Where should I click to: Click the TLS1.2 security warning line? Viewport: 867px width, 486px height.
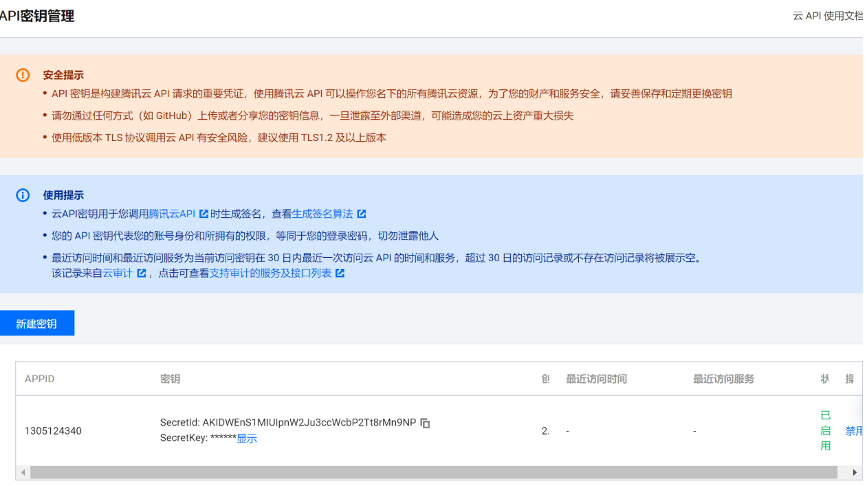[x=219, y=137]
